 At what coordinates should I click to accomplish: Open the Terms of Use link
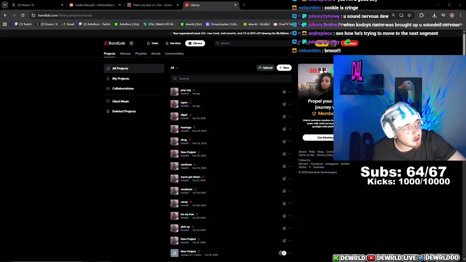click(x=307, y=155)
